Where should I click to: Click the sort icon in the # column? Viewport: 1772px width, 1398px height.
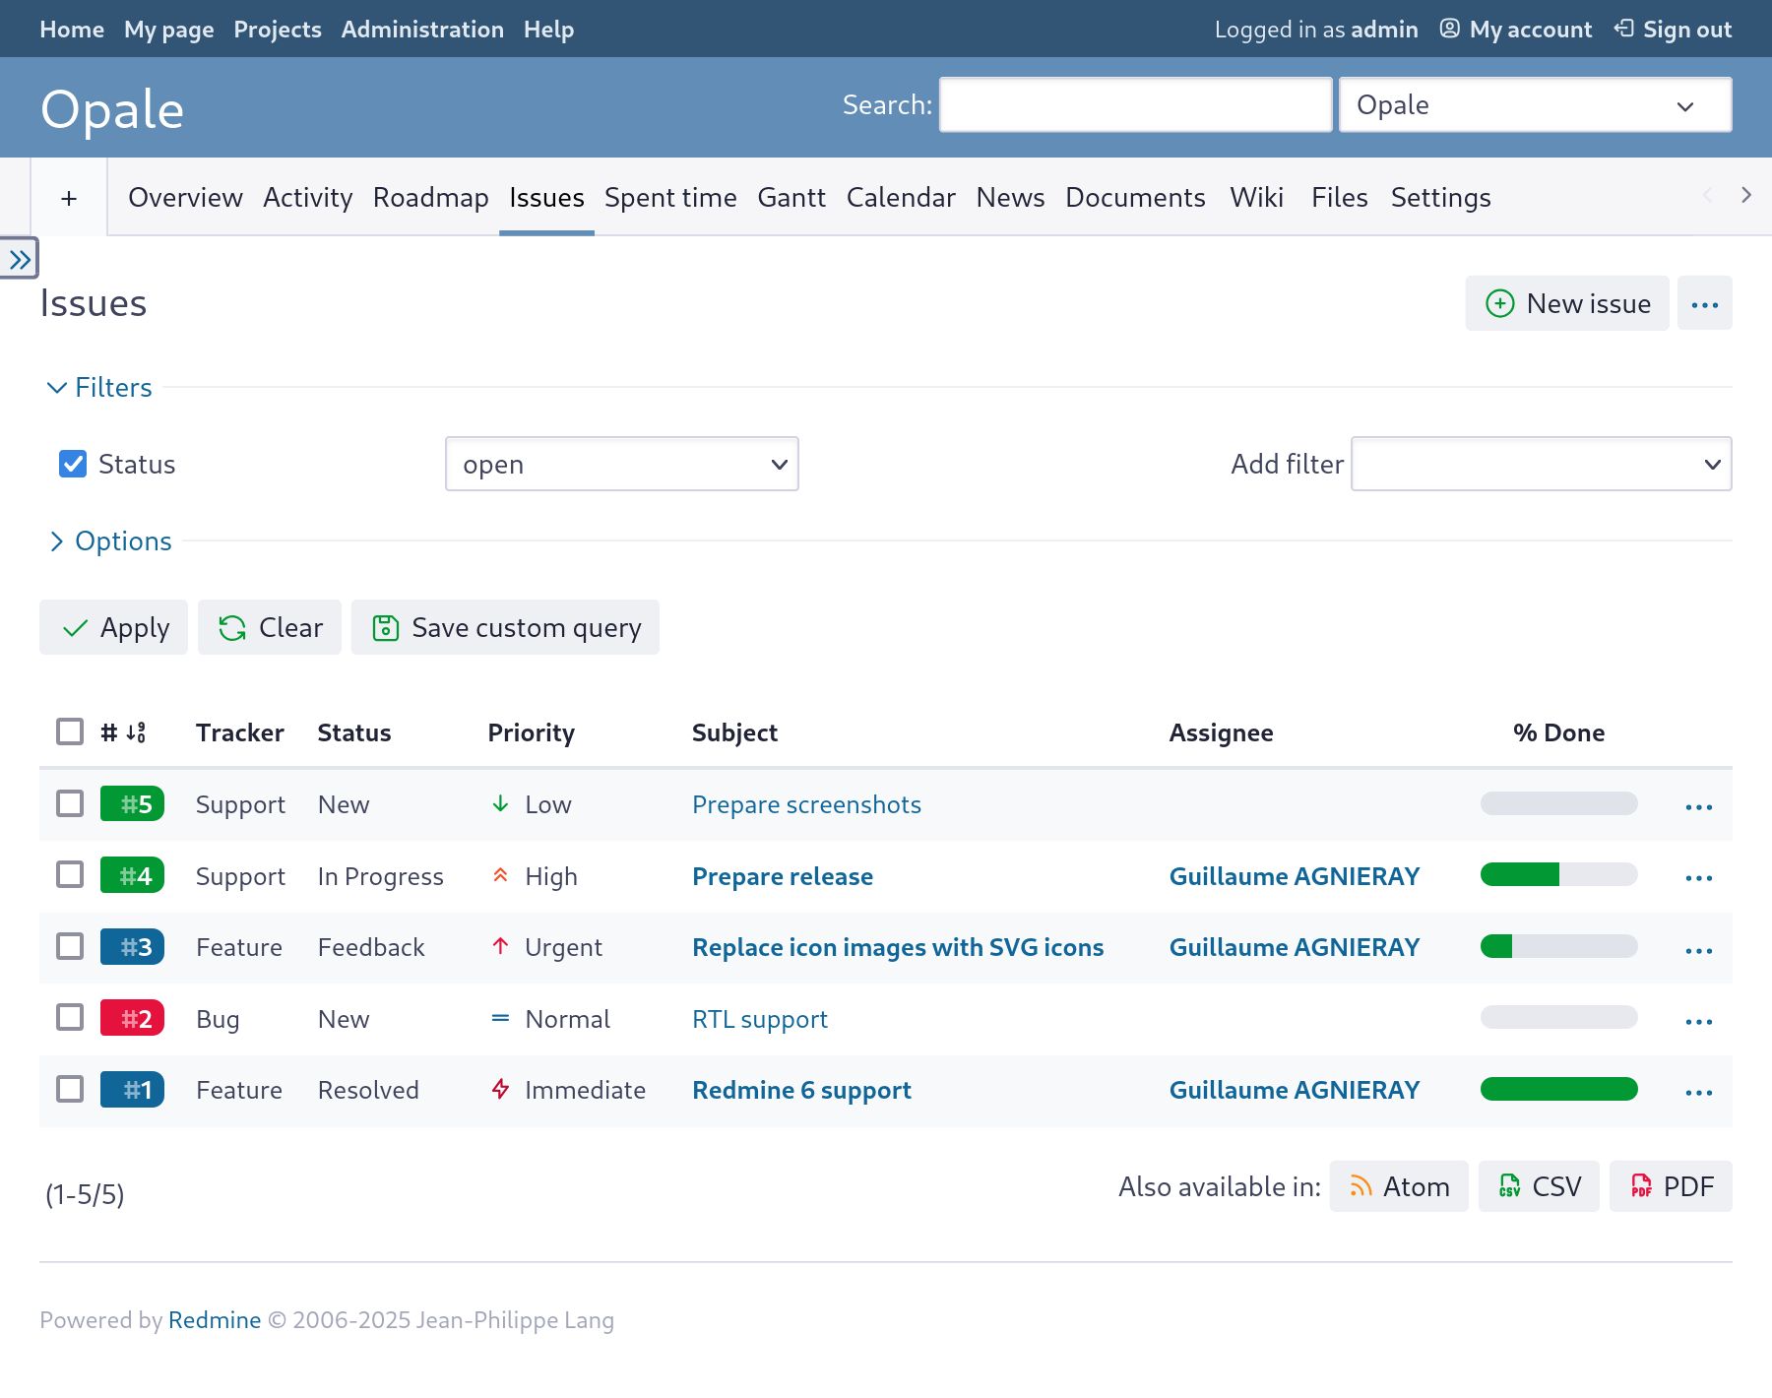click(x=136, y=732)
